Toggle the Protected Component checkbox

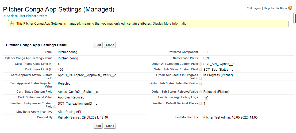click(206, 53)
